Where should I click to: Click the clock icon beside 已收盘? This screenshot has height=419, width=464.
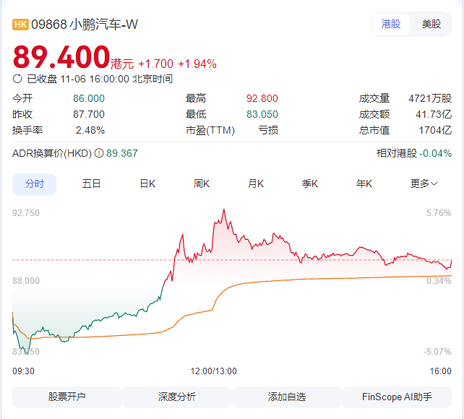(18, 79)
